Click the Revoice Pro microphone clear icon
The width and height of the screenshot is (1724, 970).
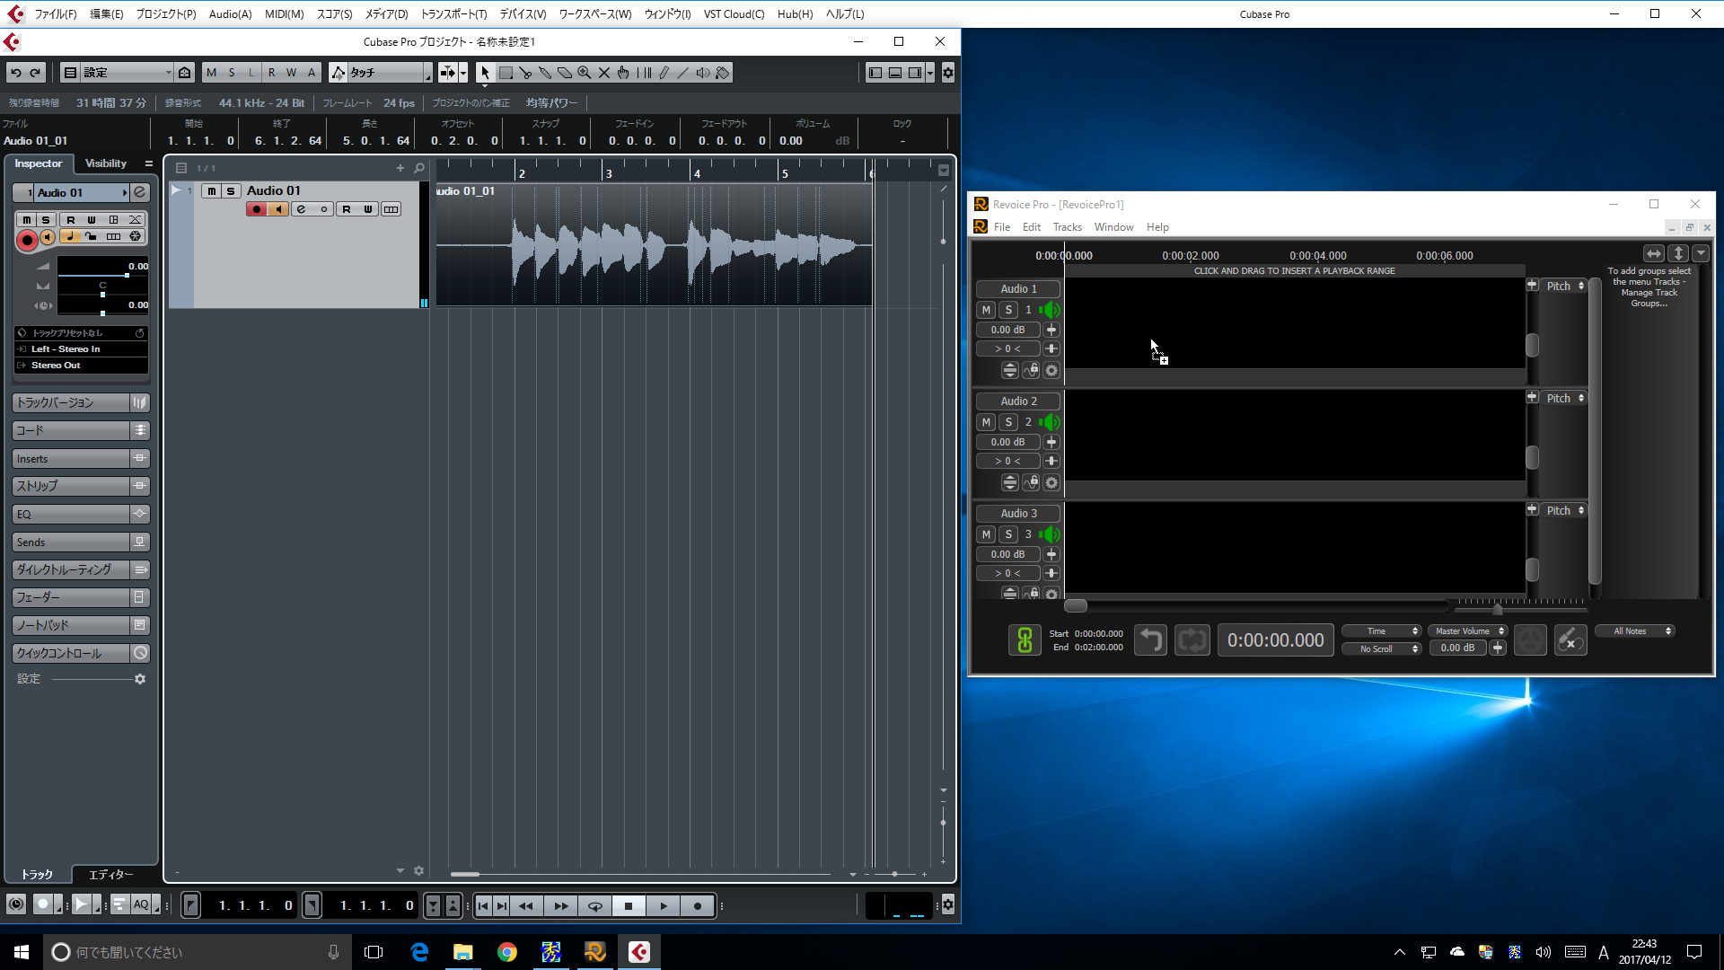(1570, 640)
